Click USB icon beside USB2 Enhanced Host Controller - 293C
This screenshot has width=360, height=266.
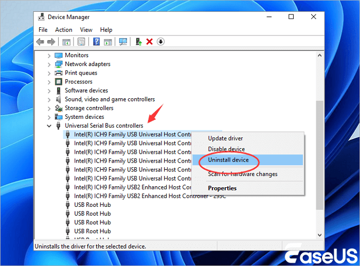coord(67,196)
